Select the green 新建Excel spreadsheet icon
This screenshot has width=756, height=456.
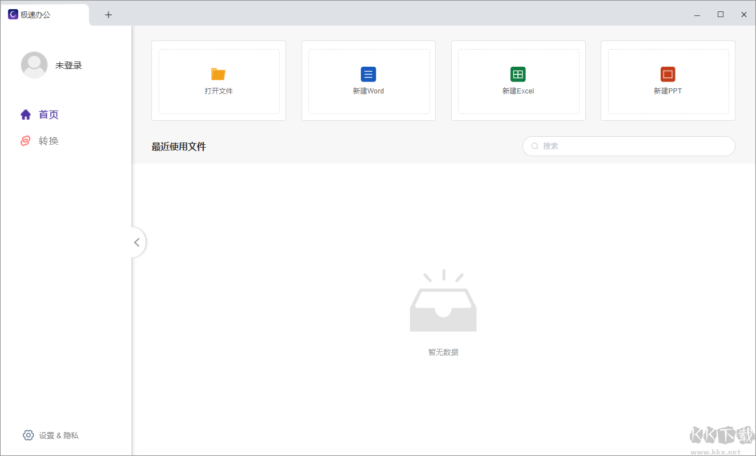(x=518, y=74)
